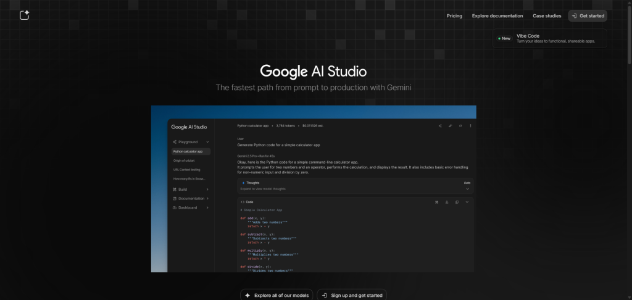
Task: Expand the Dashboard section in sidebar
Action: click(207, 207)
